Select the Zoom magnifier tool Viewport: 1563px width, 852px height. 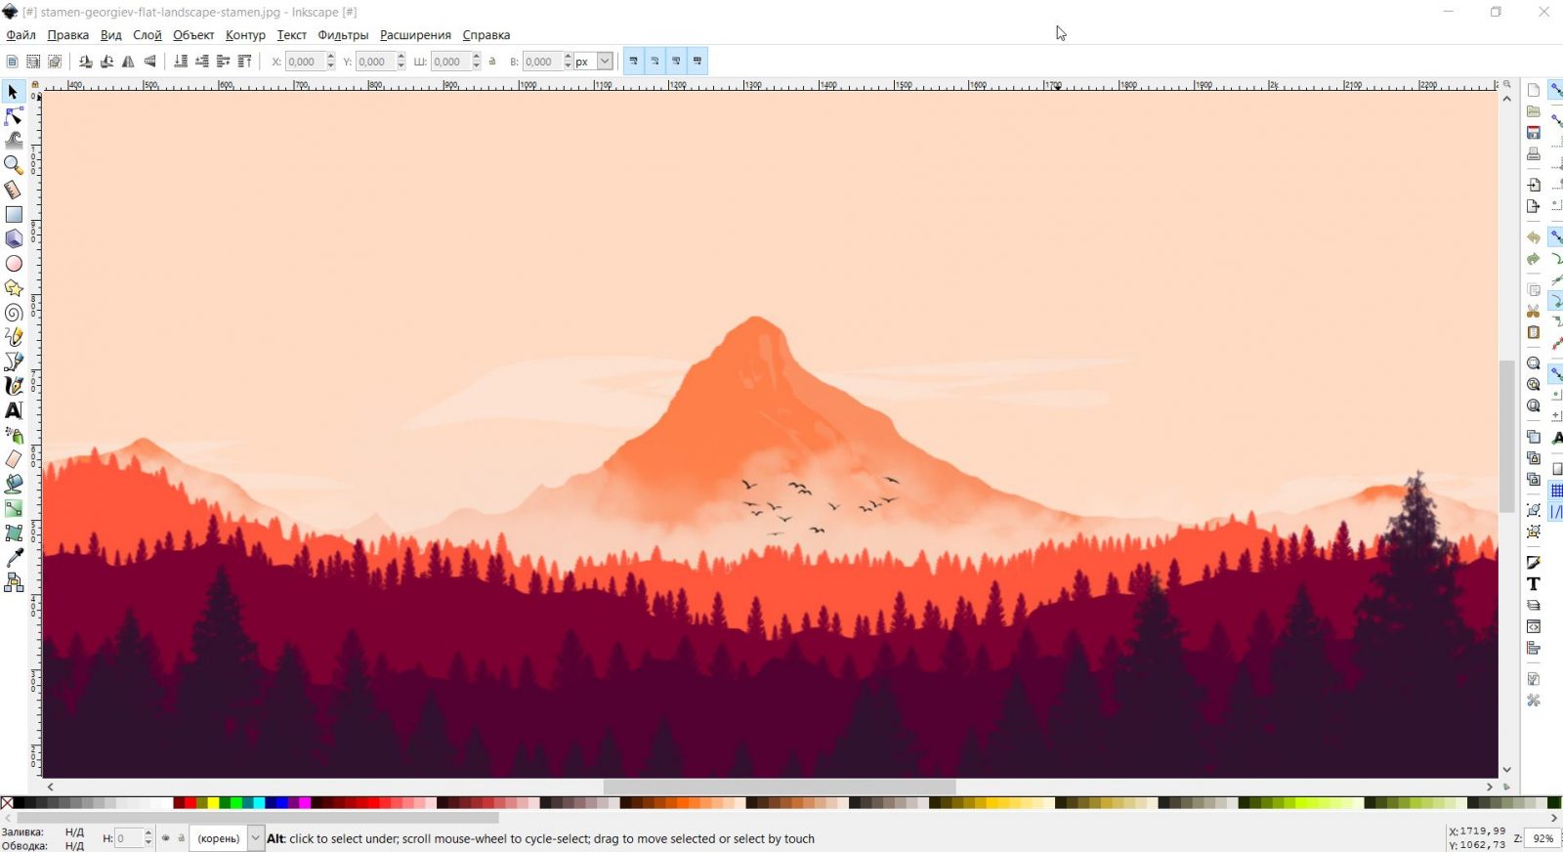coord(14,165)
